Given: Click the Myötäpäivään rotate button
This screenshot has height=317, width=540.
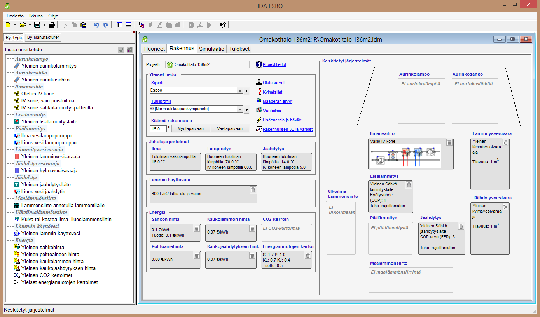Looking at the screenshot, I should [190, 128].
